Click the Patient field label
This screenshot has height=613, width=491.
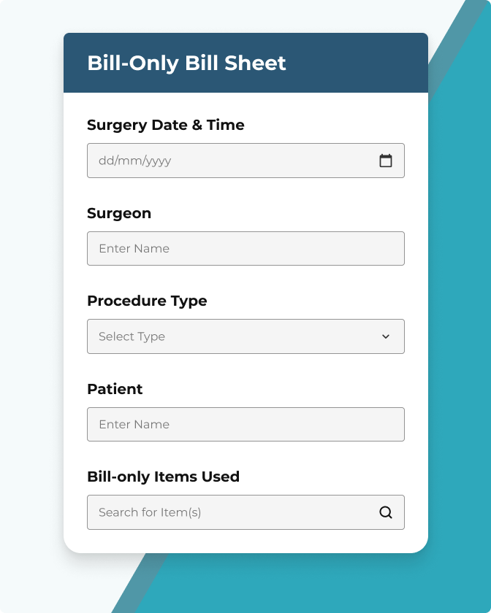115,389
